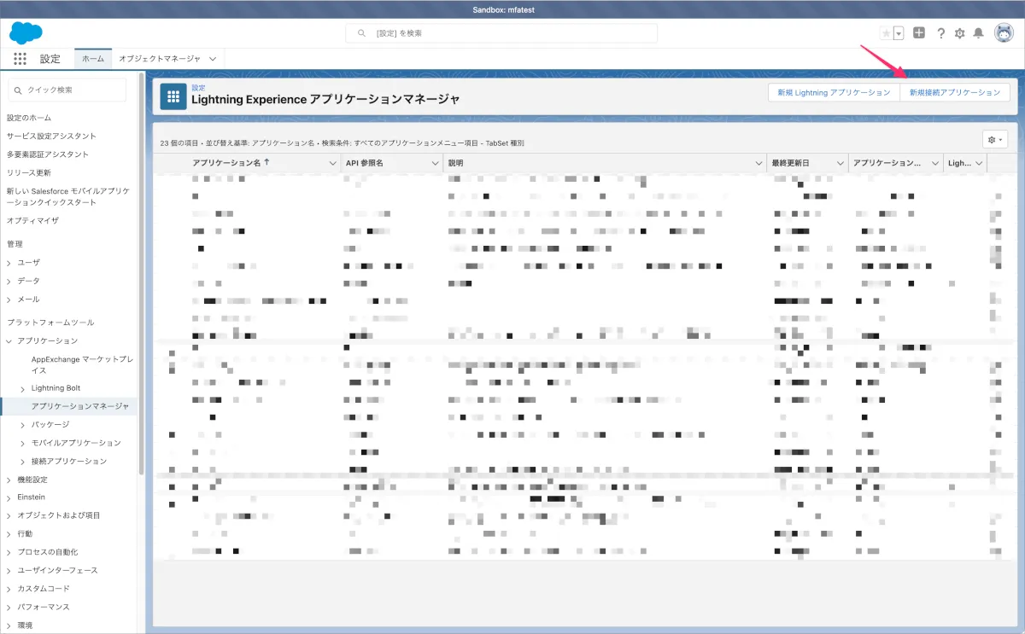Viewport: 1025px width, 634px height.
Task: Expand the オブジェクトおよび項目 tree node
Action: (9, 515)
